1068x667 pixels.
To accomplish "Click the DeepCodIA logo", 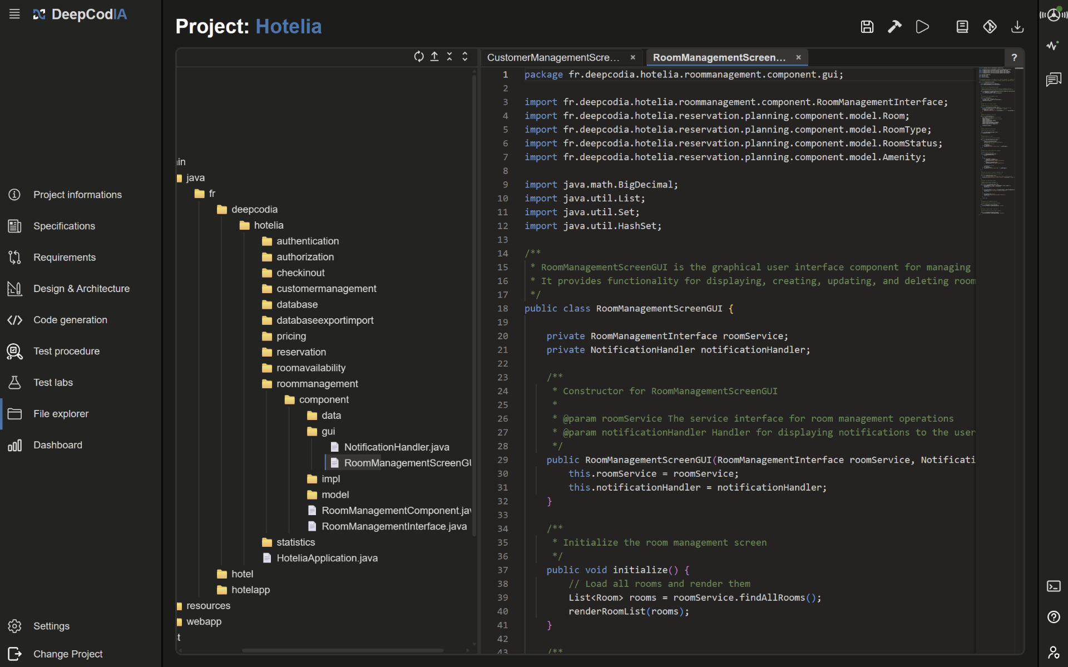I will [80, 14].
